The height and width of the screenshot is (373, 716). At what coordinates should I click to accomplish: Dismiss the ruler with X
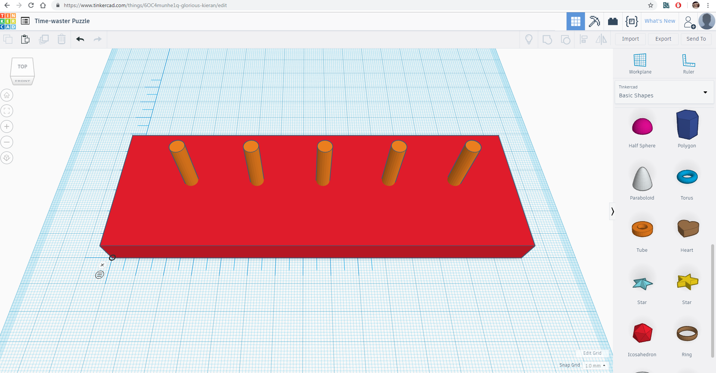click(x=102, y=265)
